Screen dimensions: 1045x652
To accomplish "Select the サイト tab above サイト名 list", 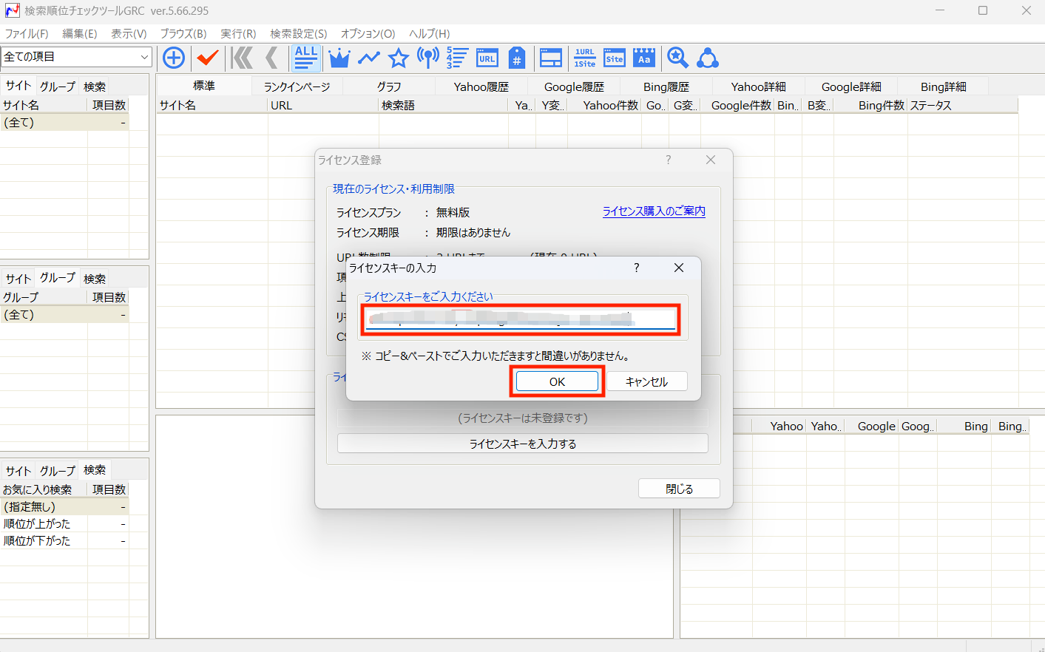I will [18, 86].
